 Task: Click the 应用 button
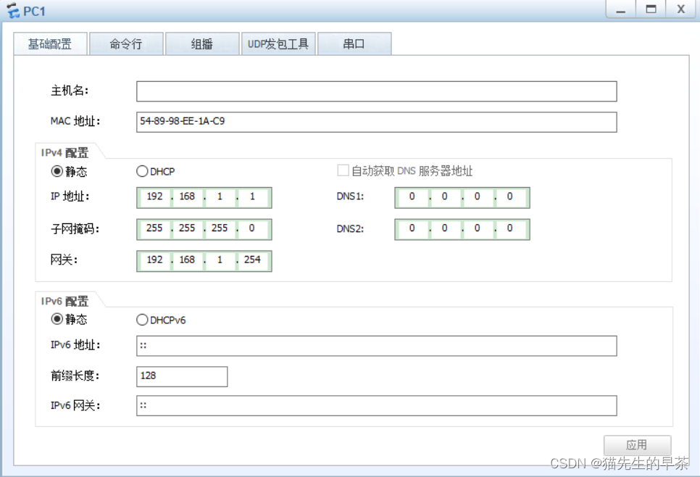coord(637,445)
